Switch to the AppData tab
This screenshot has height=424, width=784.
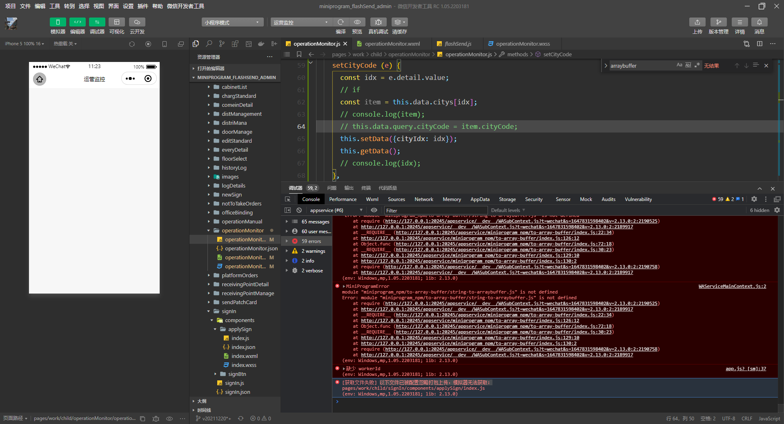pos(480,199)
